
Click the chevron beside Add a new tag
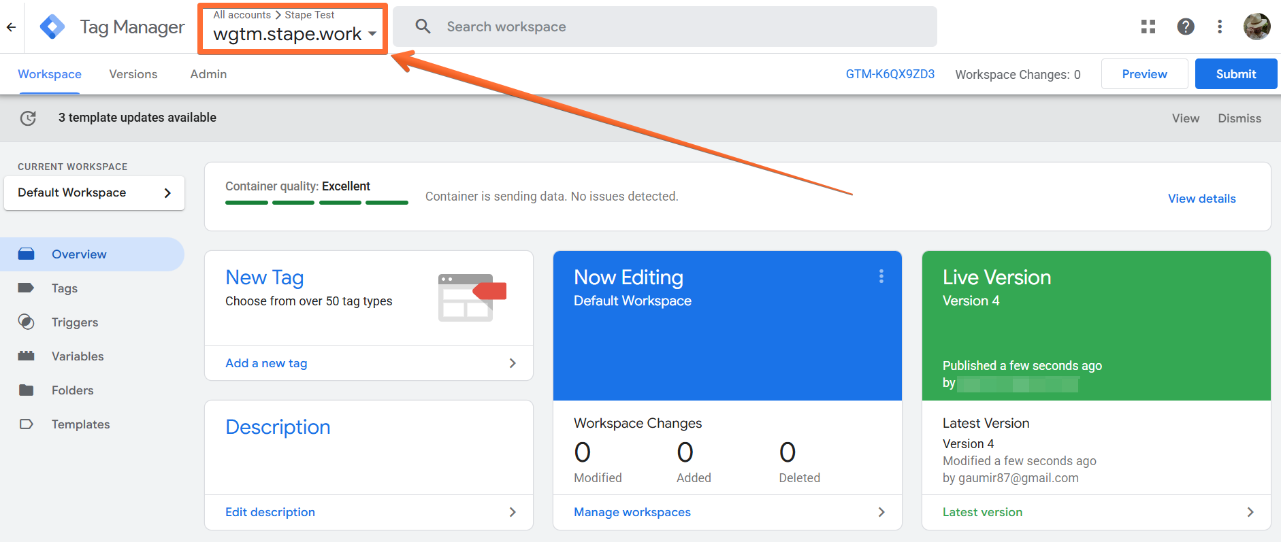click(513, 363)
